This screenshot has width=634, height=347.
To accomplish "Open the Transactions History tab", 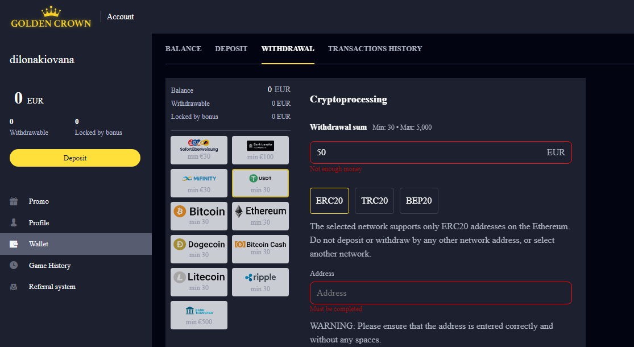I will (x=375, y=49).
